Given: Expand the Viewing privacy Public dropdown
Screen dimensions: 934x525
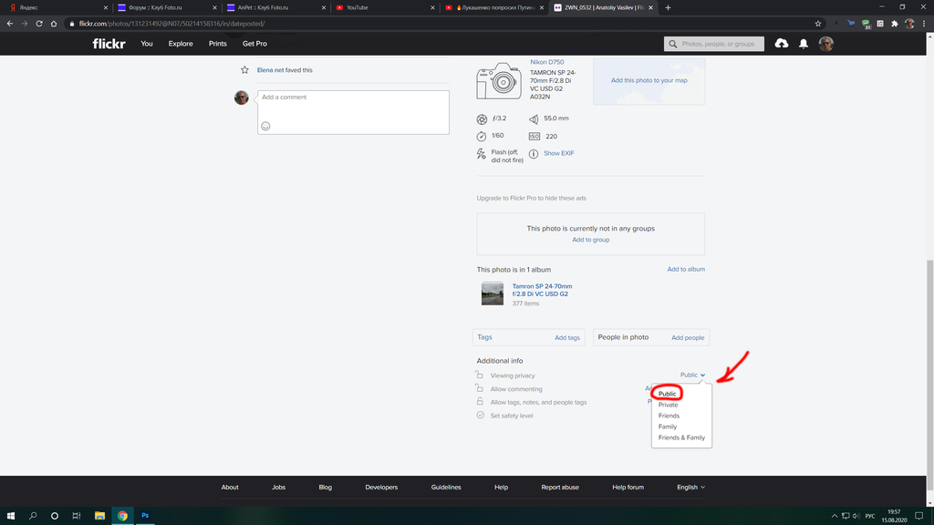Looking at the screenshot, I should tap(692, 375).
